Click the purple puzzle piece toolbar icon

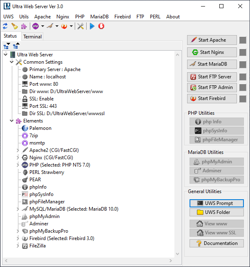click(x=24, y=26)
